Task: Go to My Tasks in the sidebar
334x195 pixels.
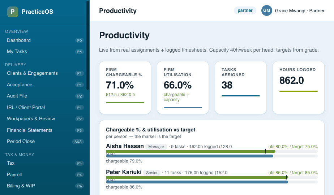Action: [x=45, y=52]
